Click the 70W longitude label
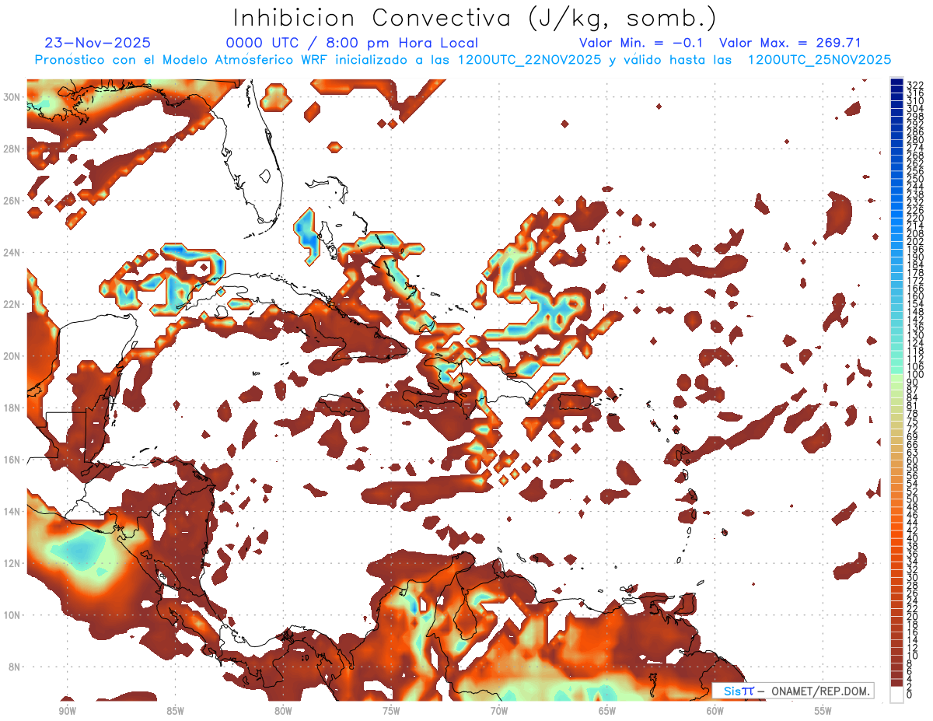 [x=499, y=711]
